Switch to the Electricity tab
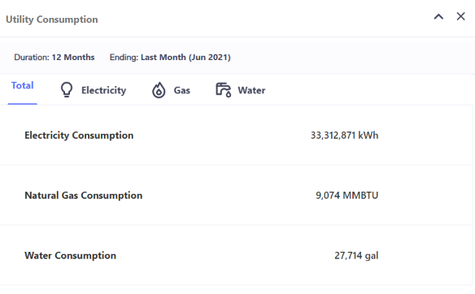Image resolution: width=475 pixels, height=294 pixels. tap(93, 90)
